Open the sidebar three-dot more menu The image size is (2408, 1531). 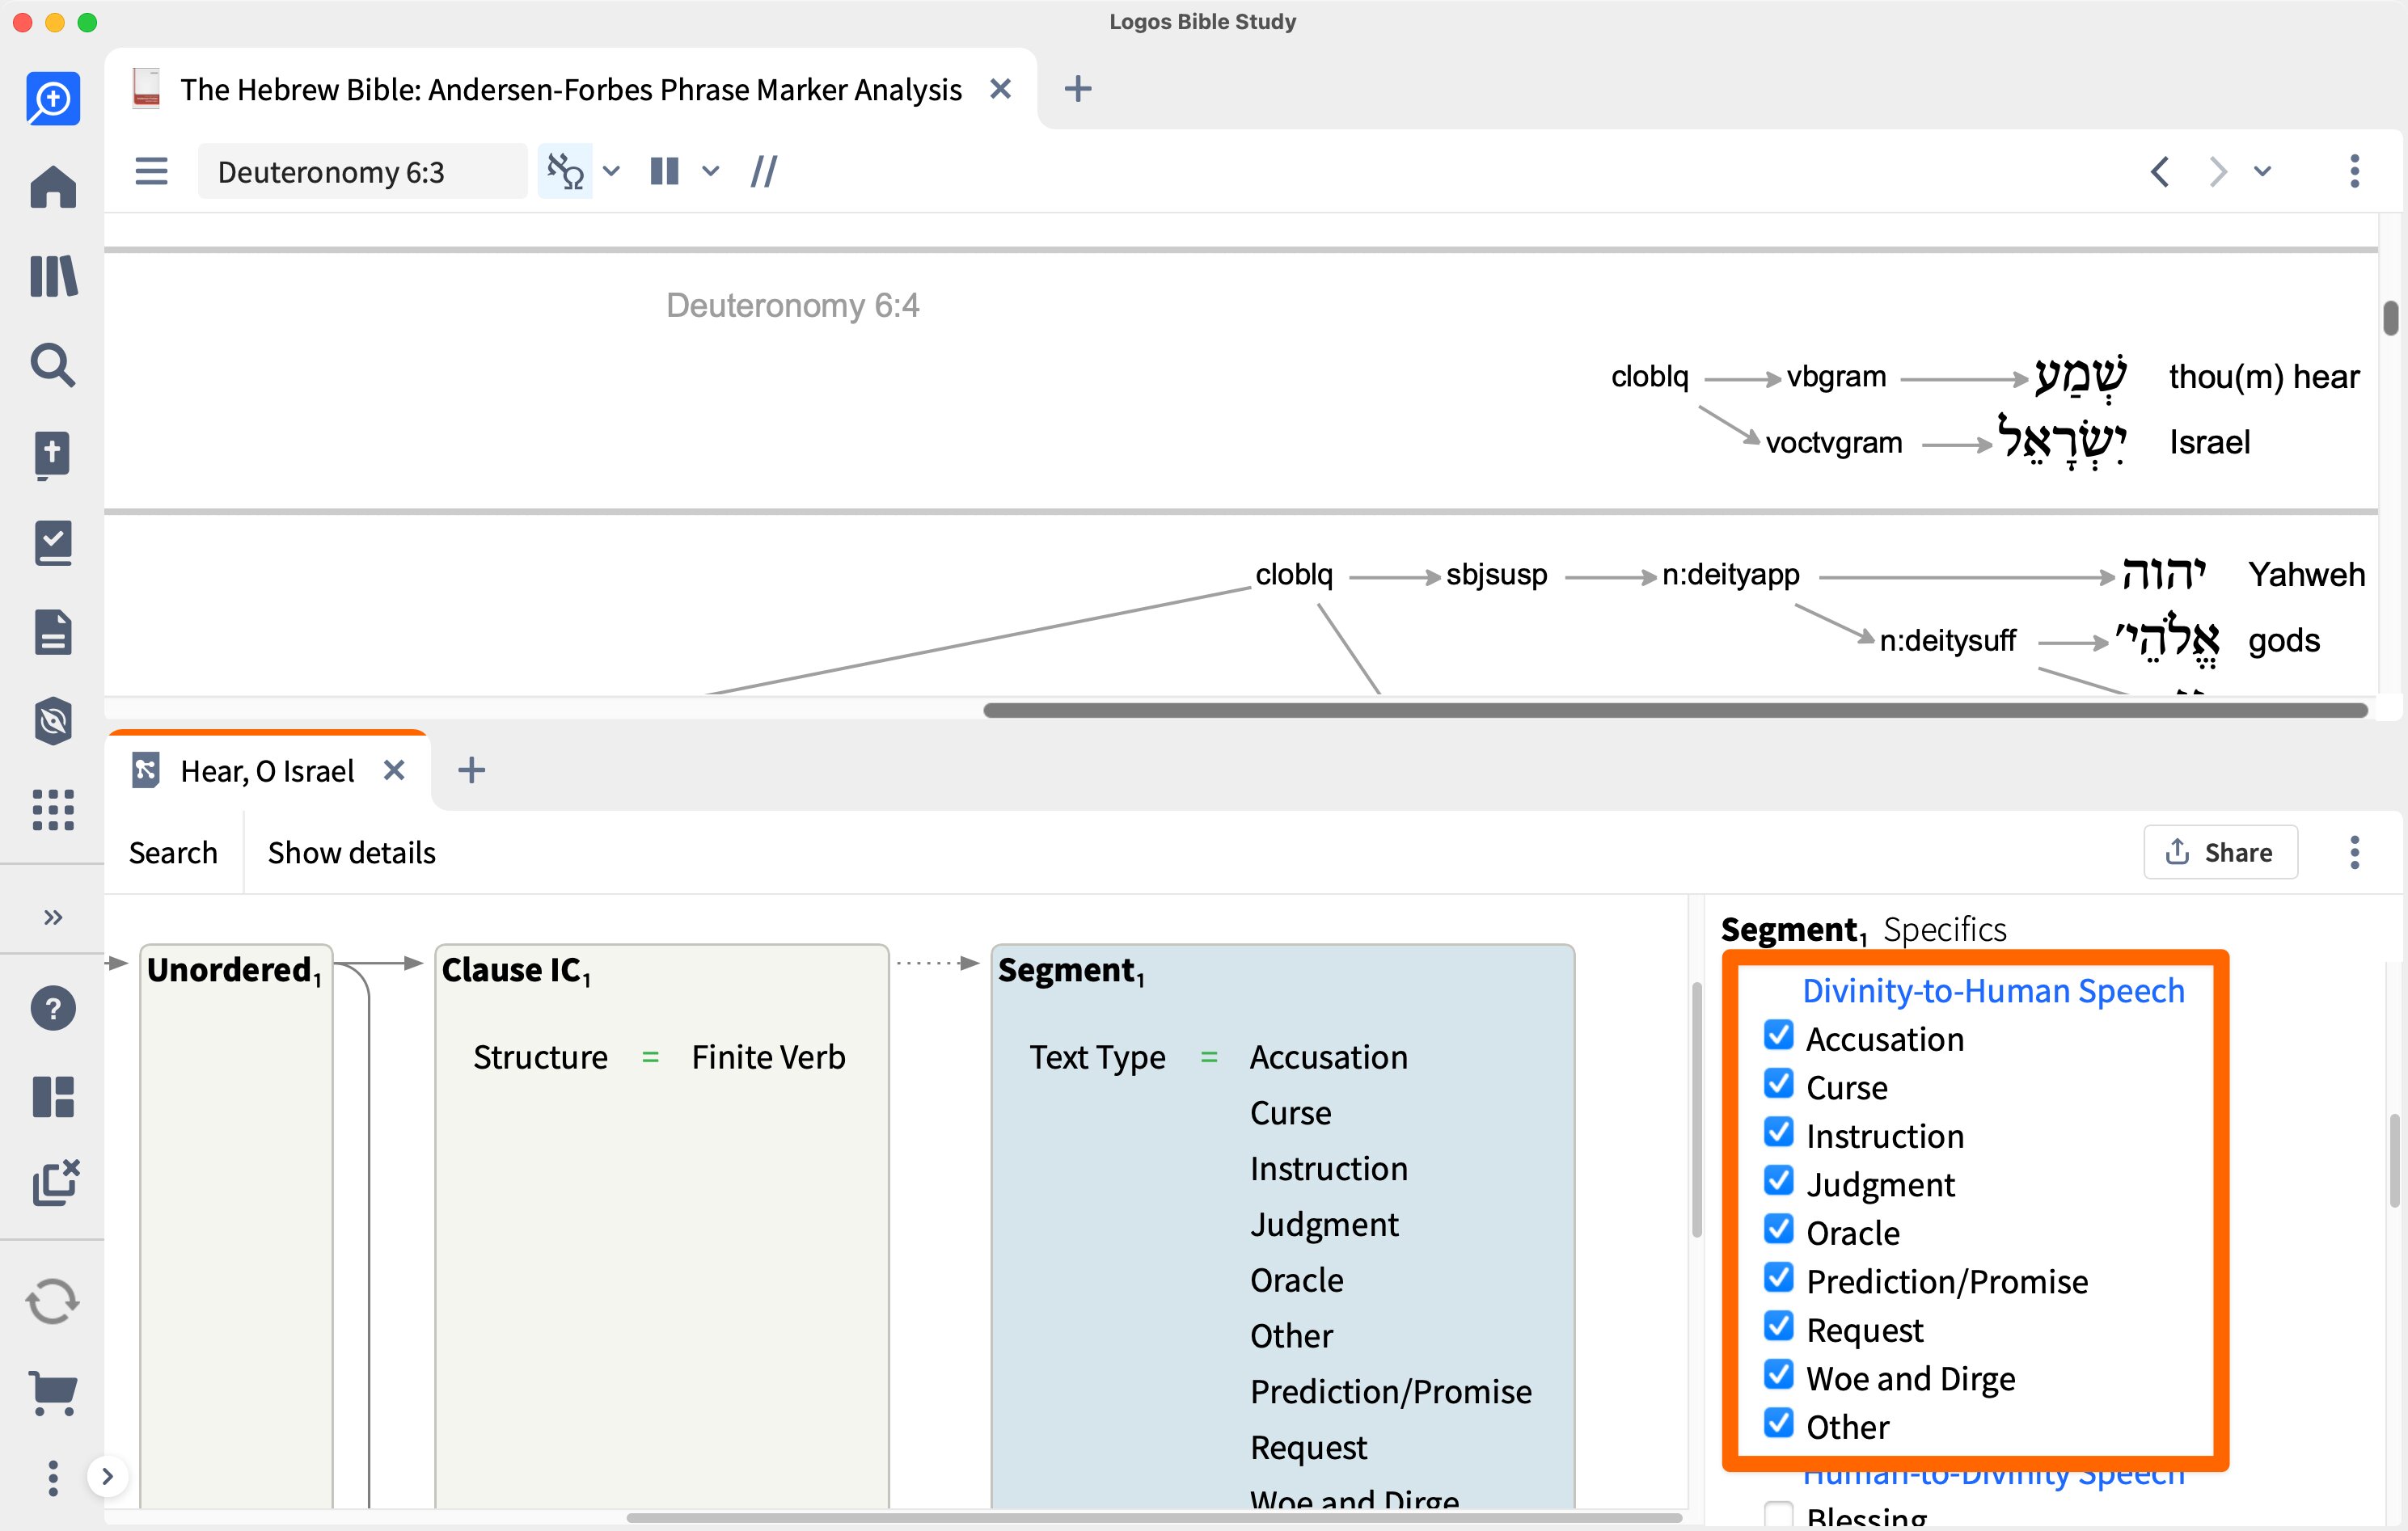point(52,1477)
